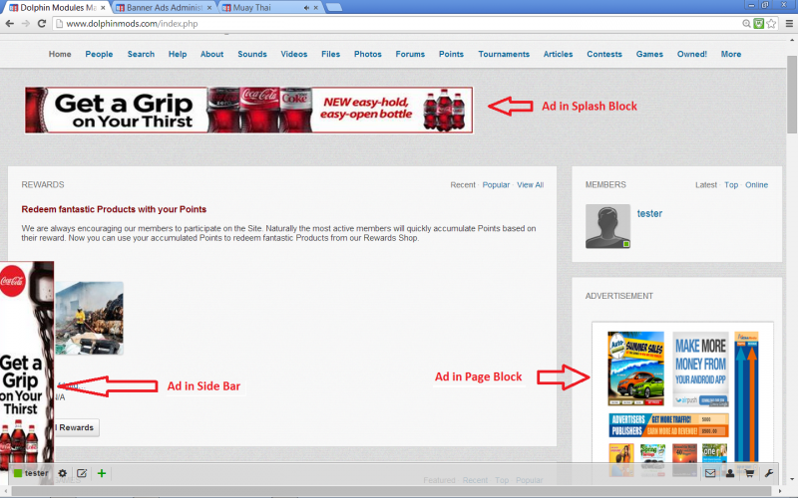Screen dimensions: 798x498
Task: Close the Muay Thai tab
Action: coord(316,8)
